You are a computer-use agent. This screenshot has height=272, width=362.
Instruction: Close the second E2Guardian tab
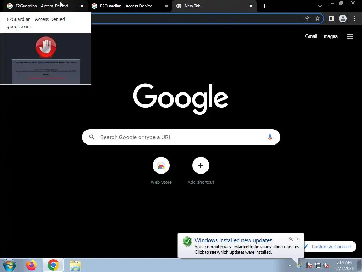[167, 6]
